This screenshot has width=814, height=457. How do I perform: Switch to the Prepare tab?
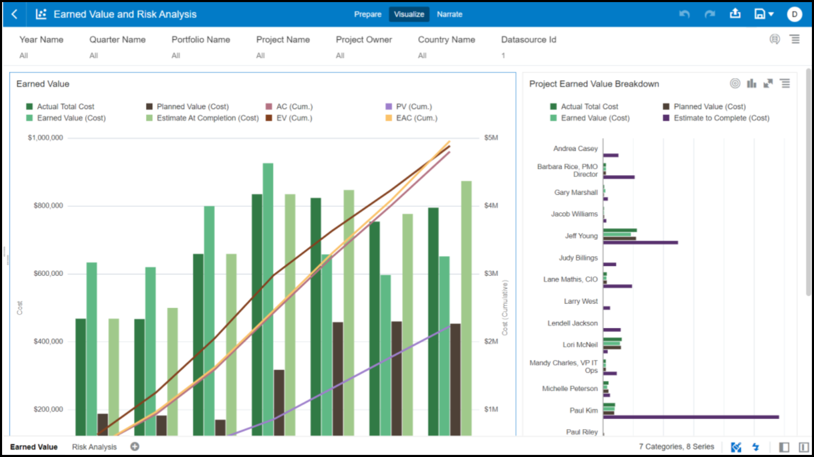(367, 14)
